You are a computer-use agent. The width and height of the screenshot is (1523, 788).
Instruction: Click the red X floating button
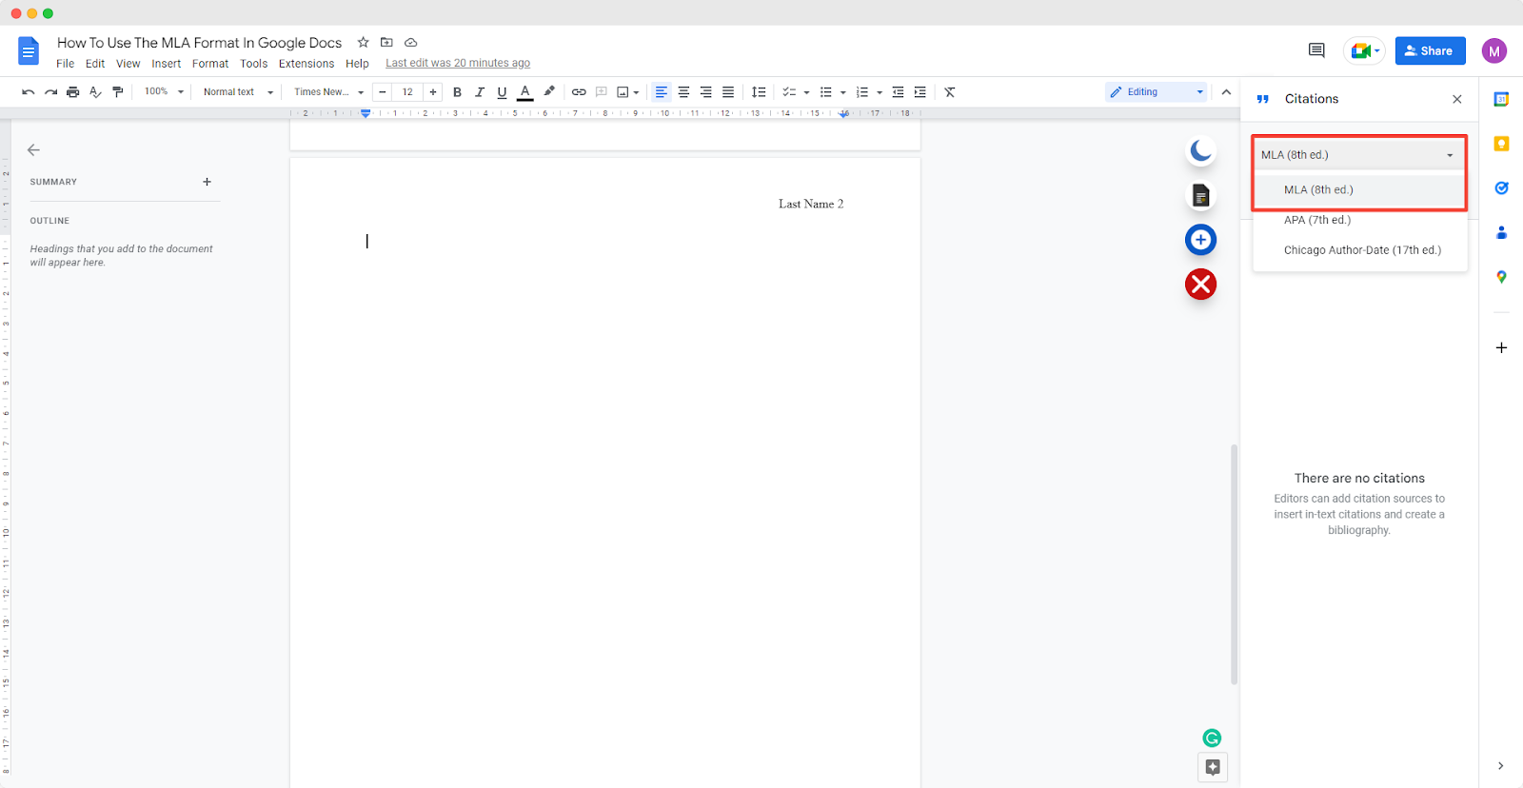pos(1201,284)
